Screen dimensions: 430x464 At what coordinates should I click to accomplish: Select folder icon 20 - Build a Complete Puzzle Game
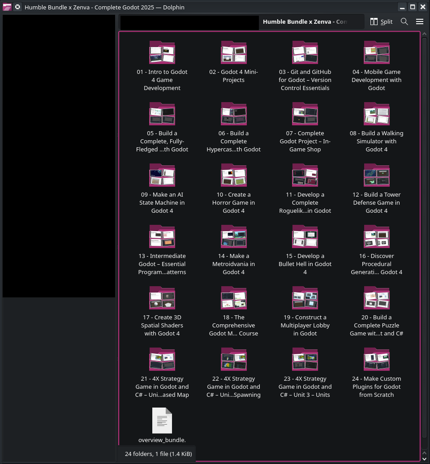[376, 298]
